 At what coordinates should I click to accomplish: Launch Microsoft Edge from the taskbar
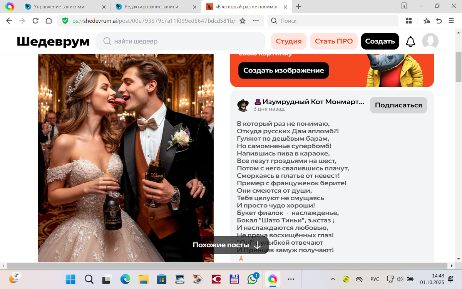125,279
